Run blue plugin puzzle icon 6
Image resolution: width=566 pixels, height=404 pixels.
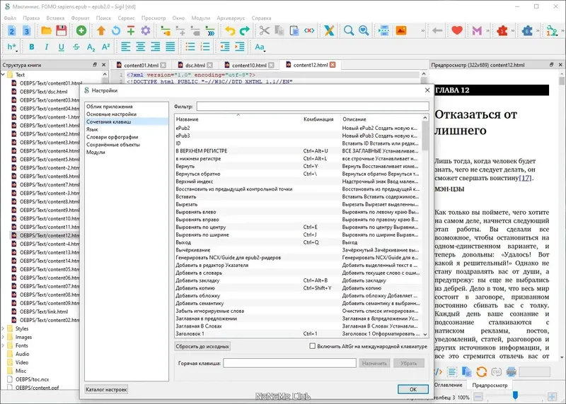coord(527,31)
